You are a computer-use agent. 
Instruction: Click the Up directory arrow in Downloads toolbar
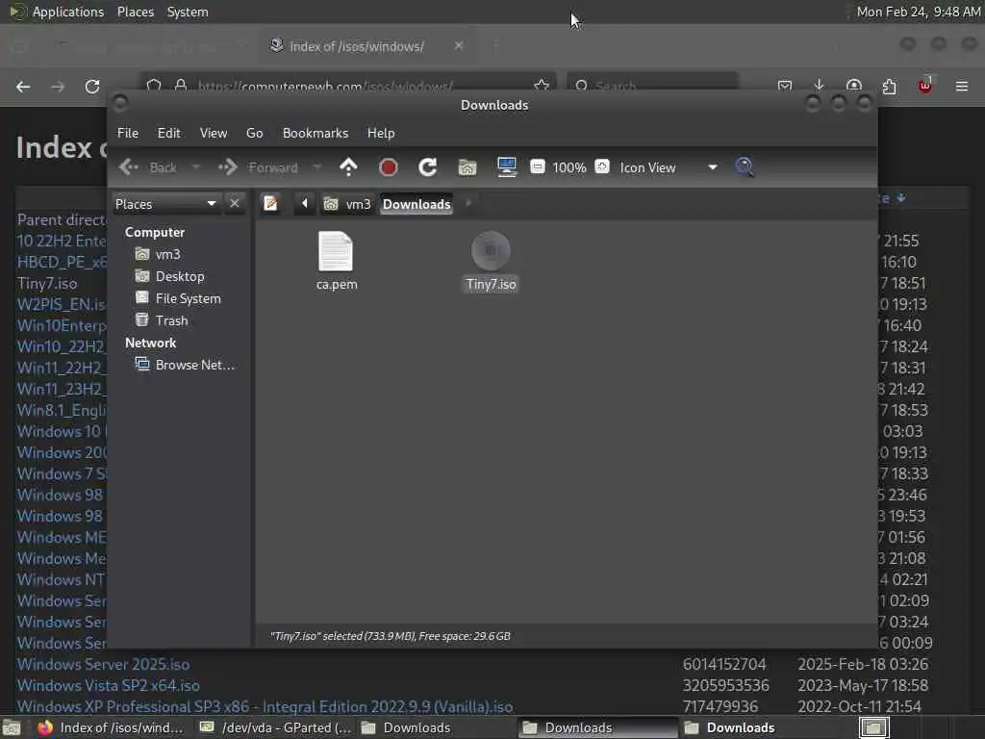coord(348,167)
